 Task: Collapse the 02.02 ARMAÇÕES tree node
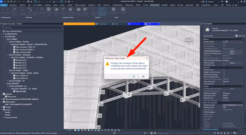(5, 84)
